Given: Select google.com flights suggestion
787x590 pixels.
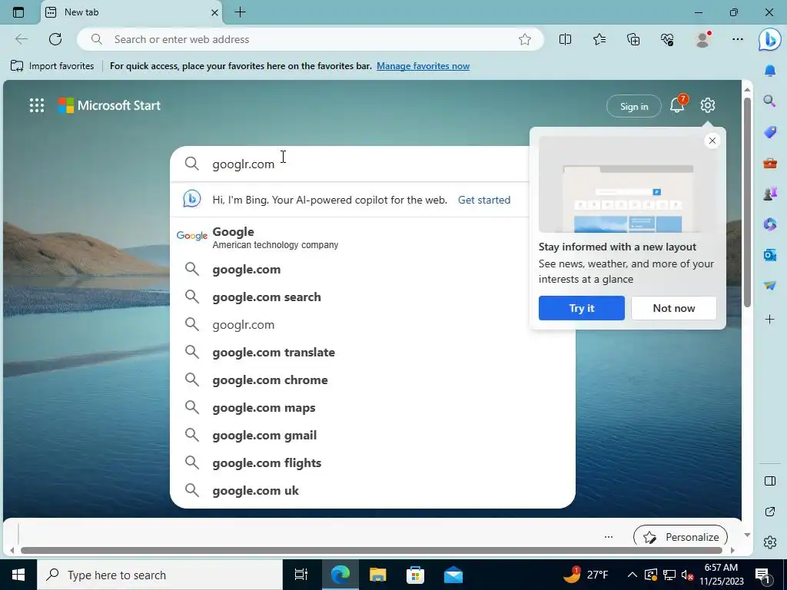Looking at the screenshot, I should coord(373,462).
